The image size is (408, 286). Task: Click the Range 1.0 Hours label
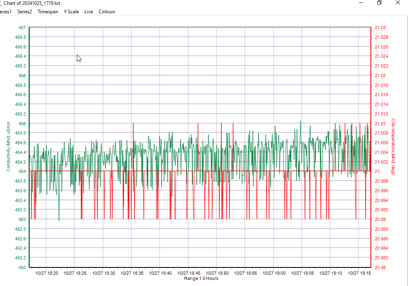(x=201, y=278)
